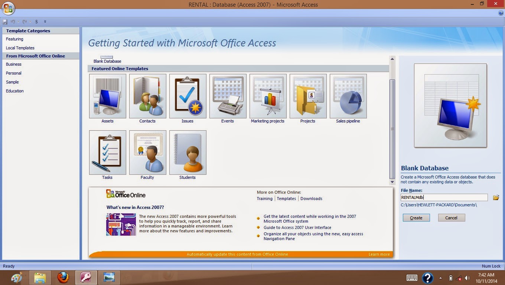Click inside the File Name input field

click(444, 197)
